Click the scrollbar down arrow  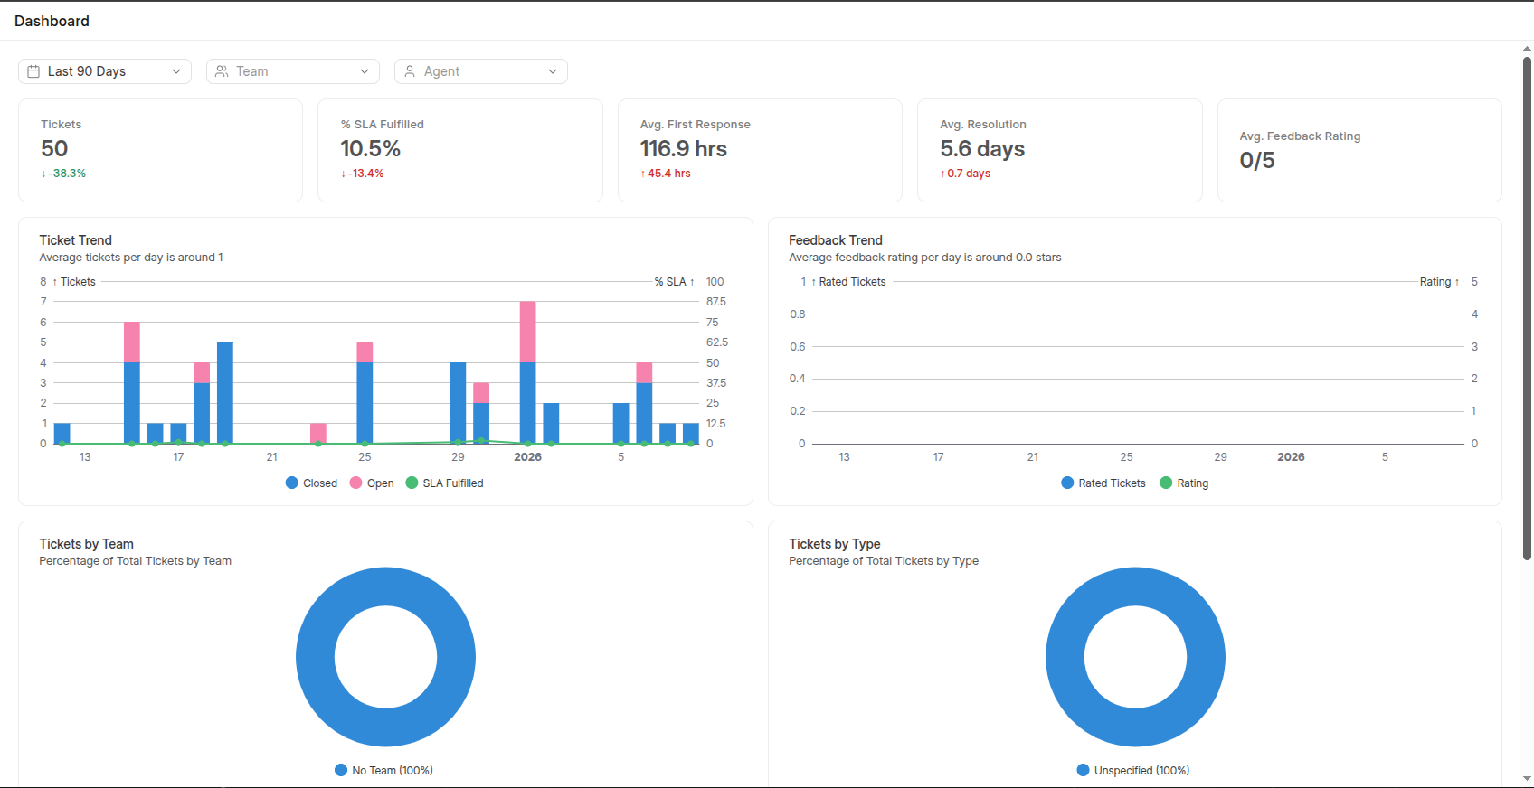point(1527,778)
